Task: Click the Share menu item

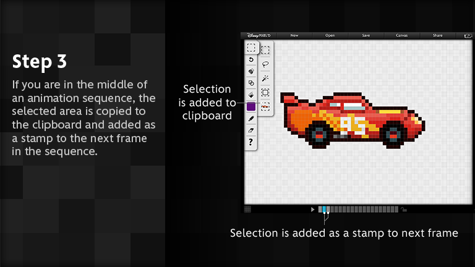Action: pyautogui.click(x=437, y=35)
